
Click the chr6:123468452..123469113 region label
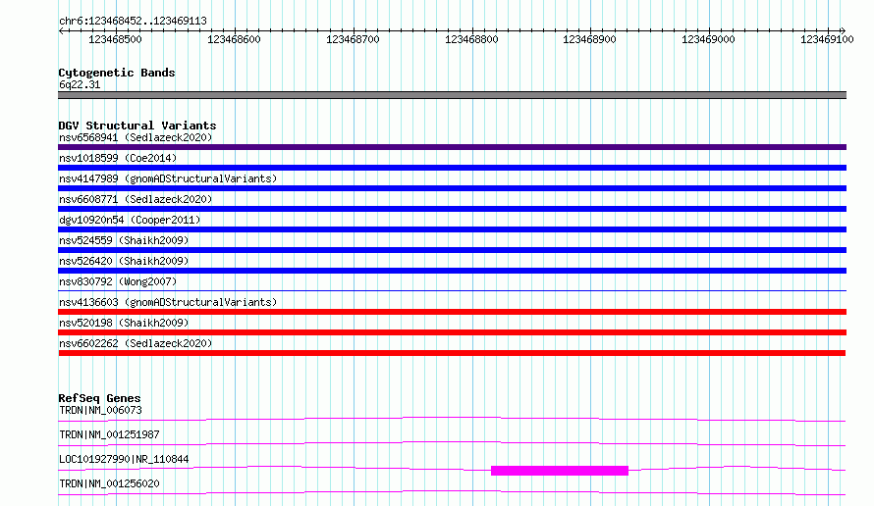[x=133, y=21]
